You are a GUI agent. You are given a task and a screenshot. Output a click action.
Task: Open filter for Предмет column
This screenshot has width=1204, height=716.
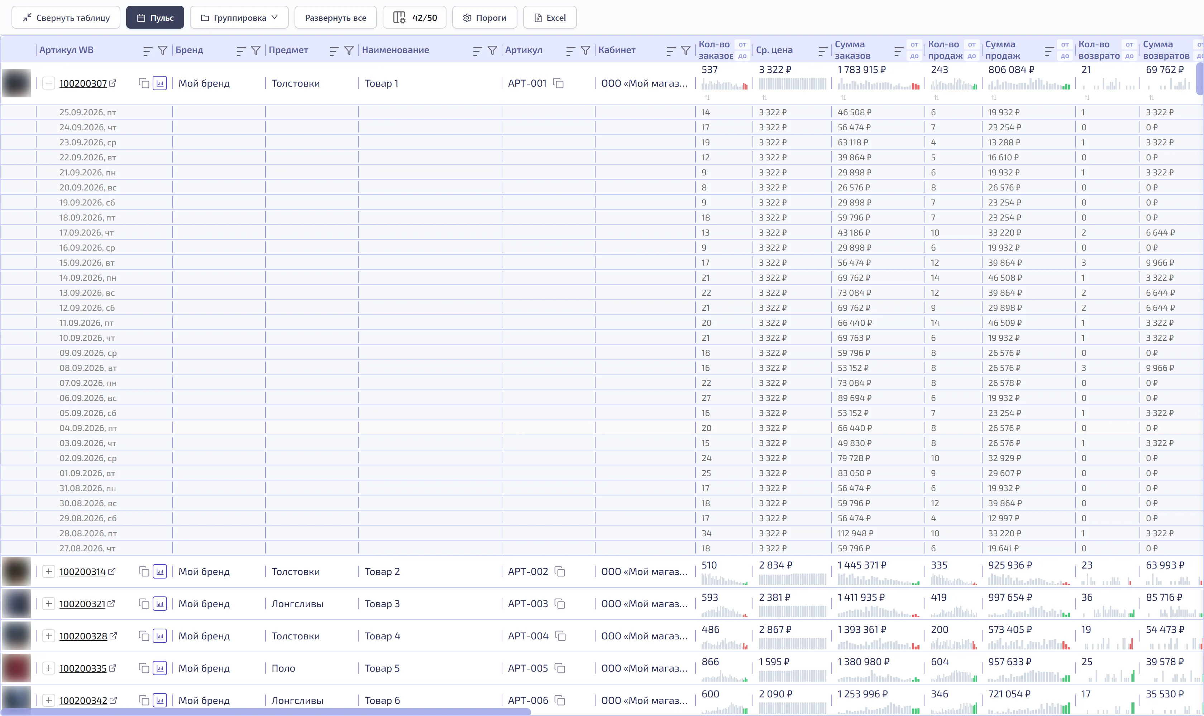pyautogui.click(x=349, y=50)
